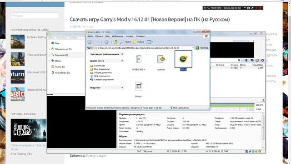
Task: Toggle the Папки folders pane button
Action: [x=138, y=42]
